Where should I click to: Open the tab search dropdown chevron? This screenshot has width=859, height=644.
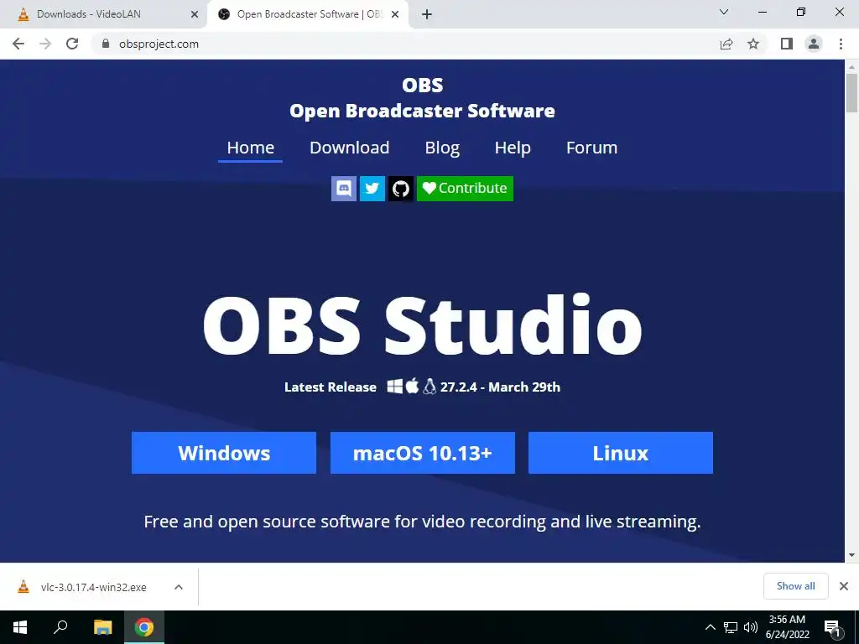pyautogui.click(x=724, y=12)
